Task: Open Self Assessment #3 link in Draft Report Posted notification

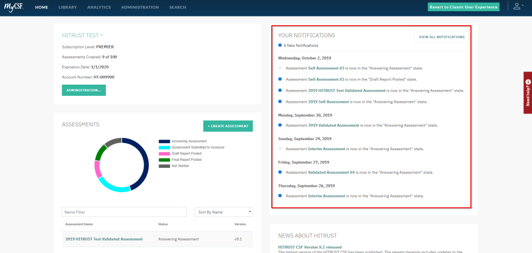Action: click(326, 79)
